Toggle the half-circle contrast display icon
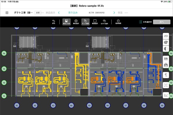 click(x=166, y=49)
